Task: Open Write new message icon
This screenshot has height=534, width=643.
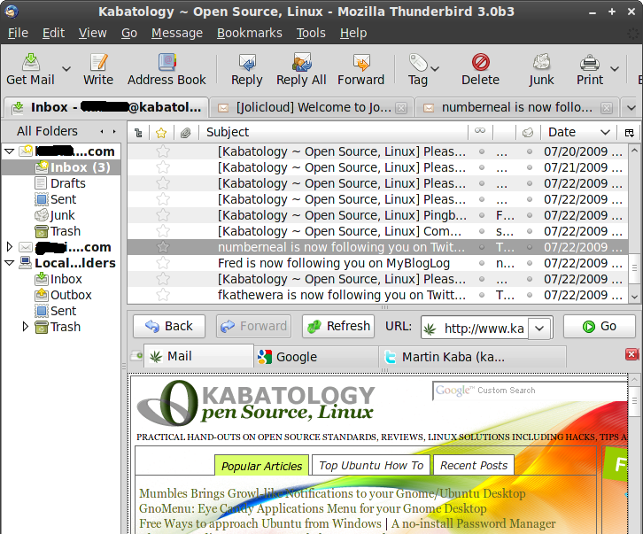Action: tap(98, 63)
